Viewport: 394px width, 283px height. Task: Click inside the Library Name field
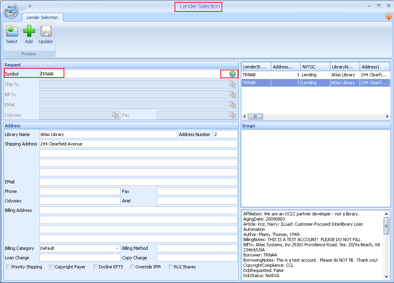pyautogui.click(x=107, y=134)
